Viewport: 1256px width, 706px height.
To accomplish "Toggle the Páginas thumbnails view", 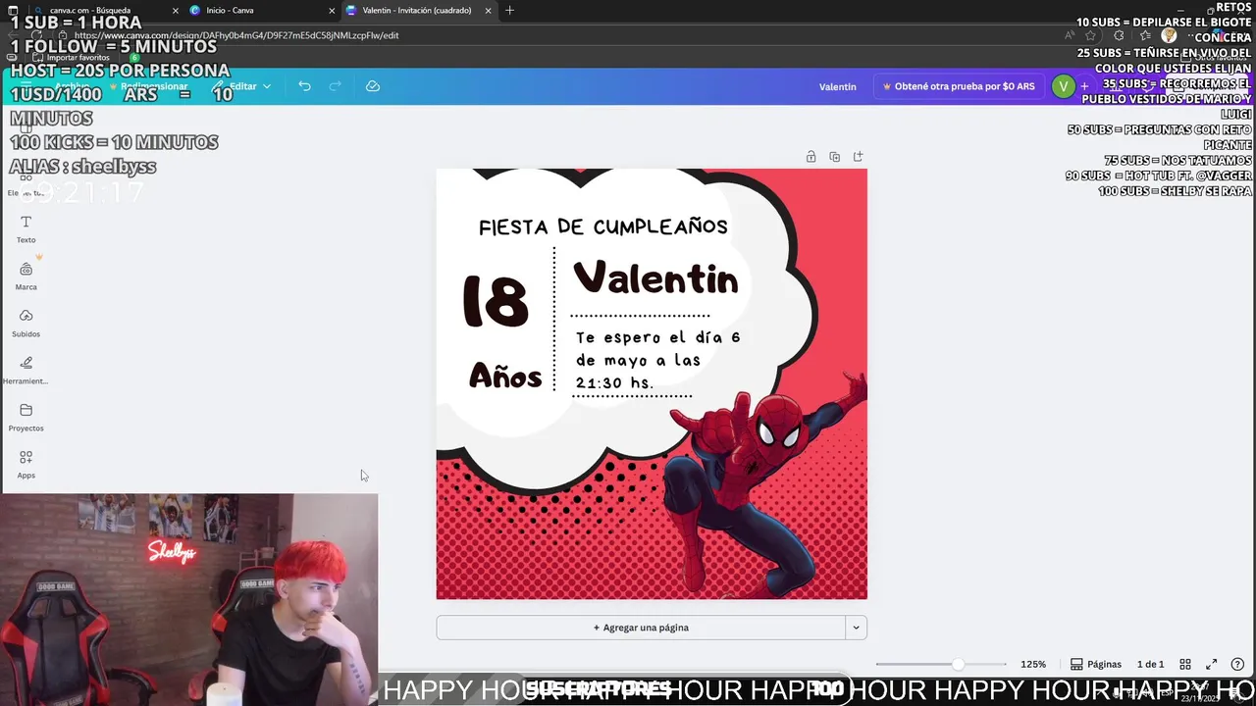I will 1096,664.
